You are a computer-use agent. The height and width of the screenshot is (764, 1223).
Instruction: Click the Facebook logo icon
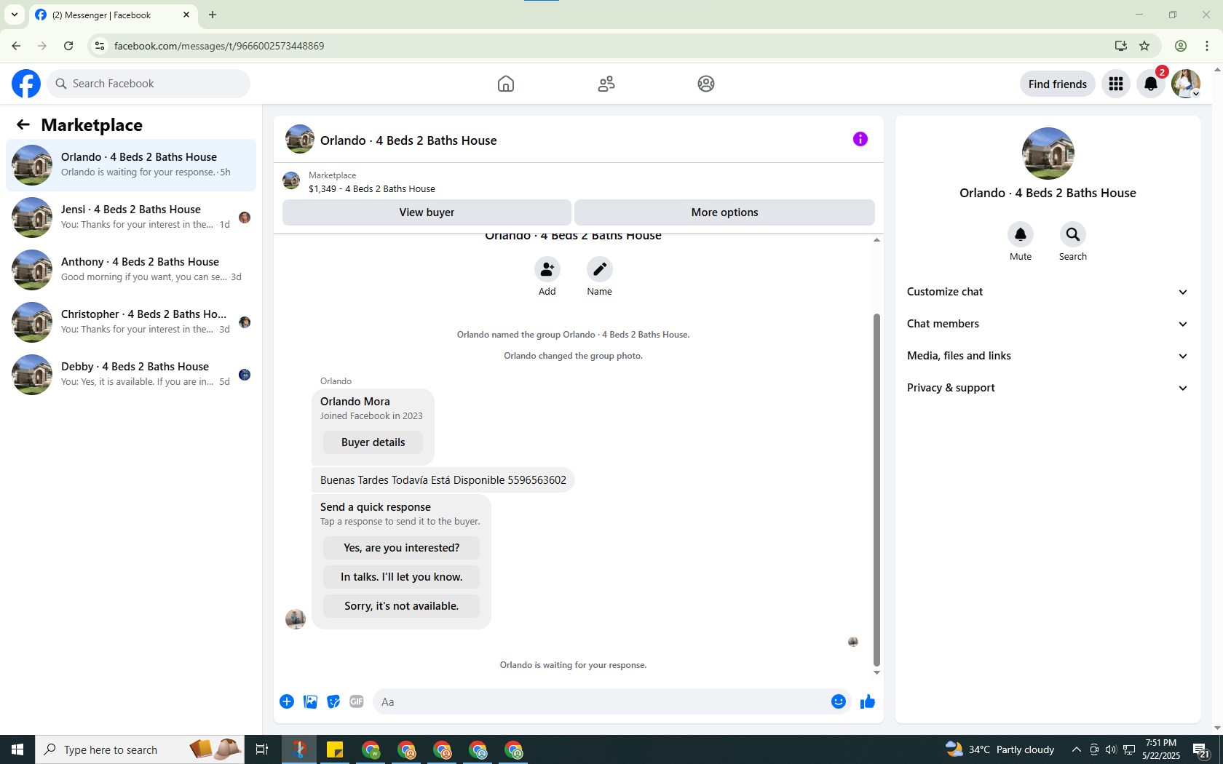click(26, 84)
